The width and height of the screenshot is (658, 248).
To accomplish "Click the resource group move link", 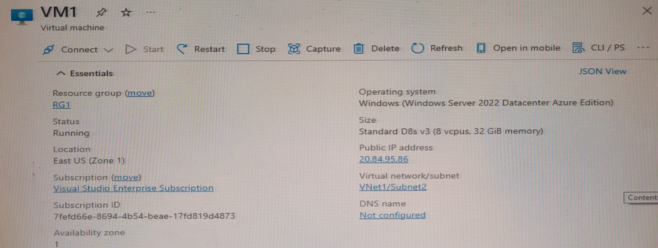I will click(x=140, y=93).
